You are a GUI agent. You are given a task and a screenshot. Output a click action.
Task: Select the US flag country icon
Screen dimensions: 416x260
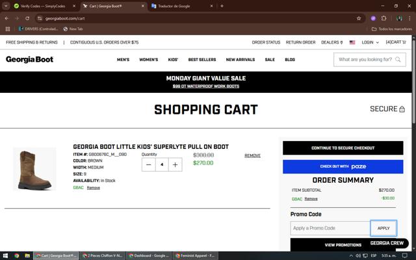[x=352, y=42]
